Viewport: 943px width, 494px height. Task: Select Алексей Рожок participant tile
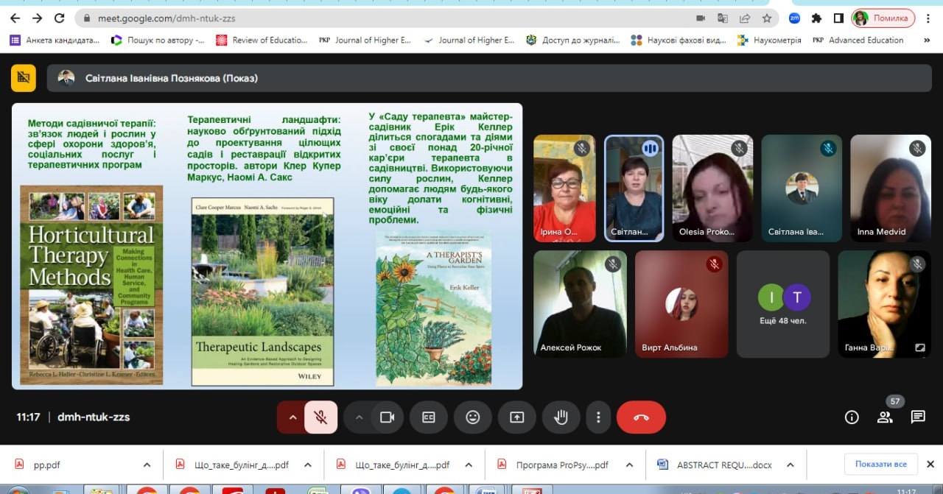[x=580, y=304]
